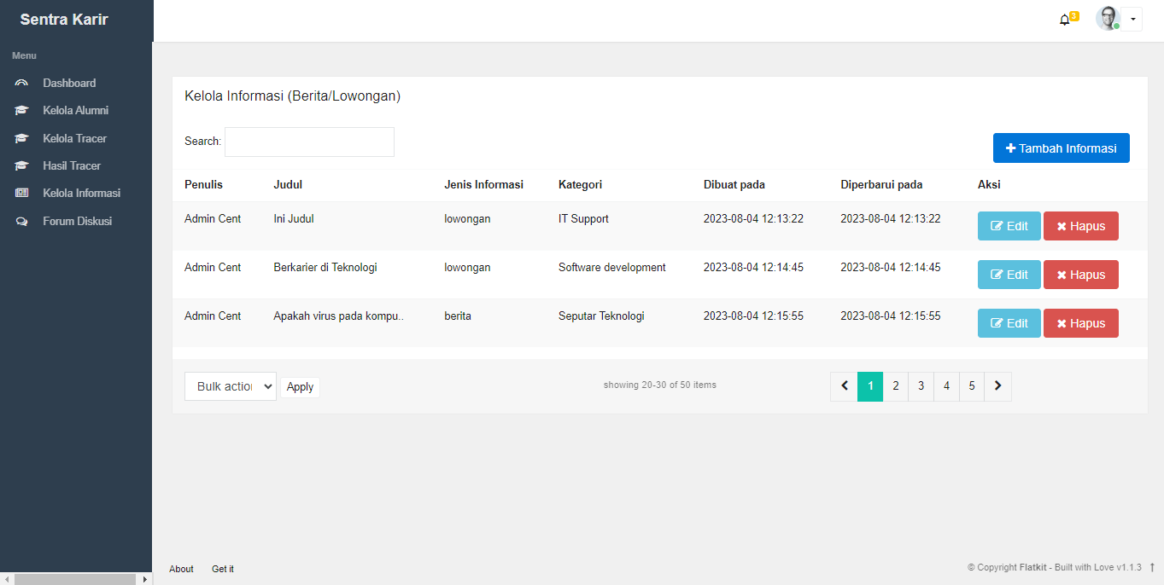Screen dimensions: 1164x585
Task: Click the Tambah Informasi button
Action: pos(1061,148)
